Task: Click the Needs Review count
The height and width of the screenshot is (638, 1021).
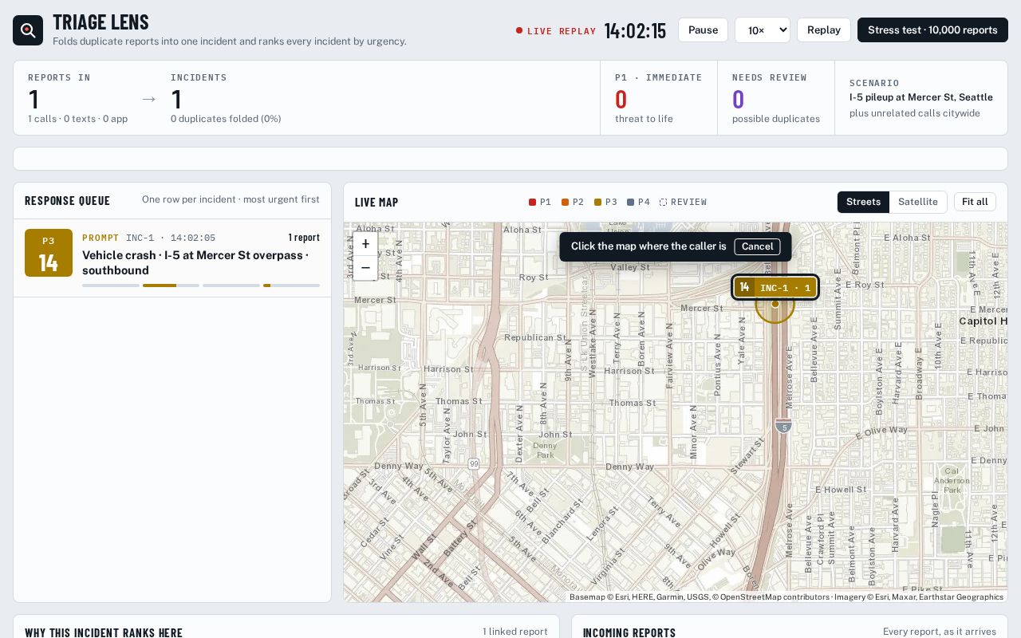Action: tap(738, 100)
